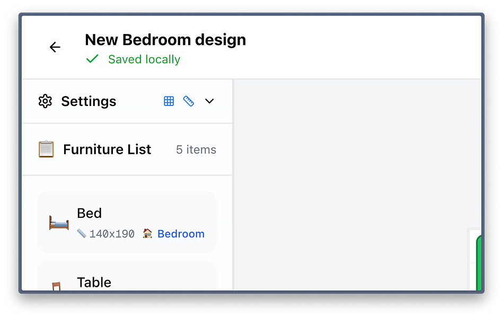Click the Furniture List heading

107,149
